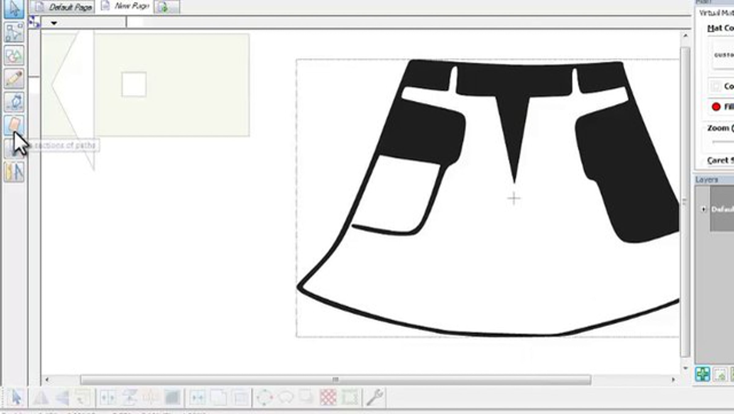Open settings with the wrench icon
This screenshot has height=414, width=734.
374,397
